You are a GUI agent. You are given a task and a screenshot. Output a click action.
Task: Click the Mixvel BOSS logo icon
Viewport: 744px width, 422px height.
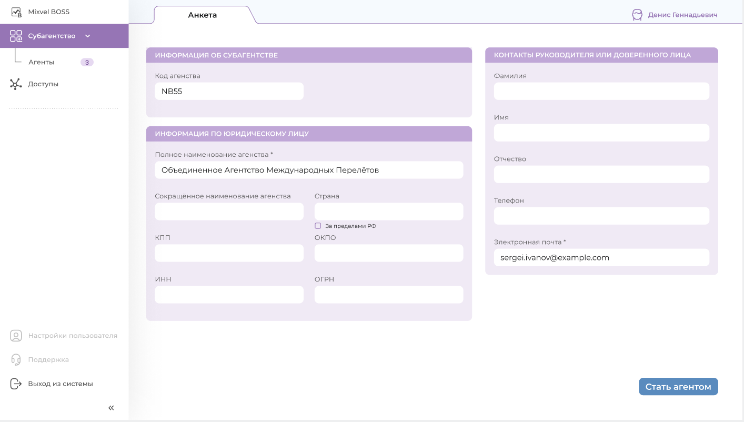pos(16,12)
